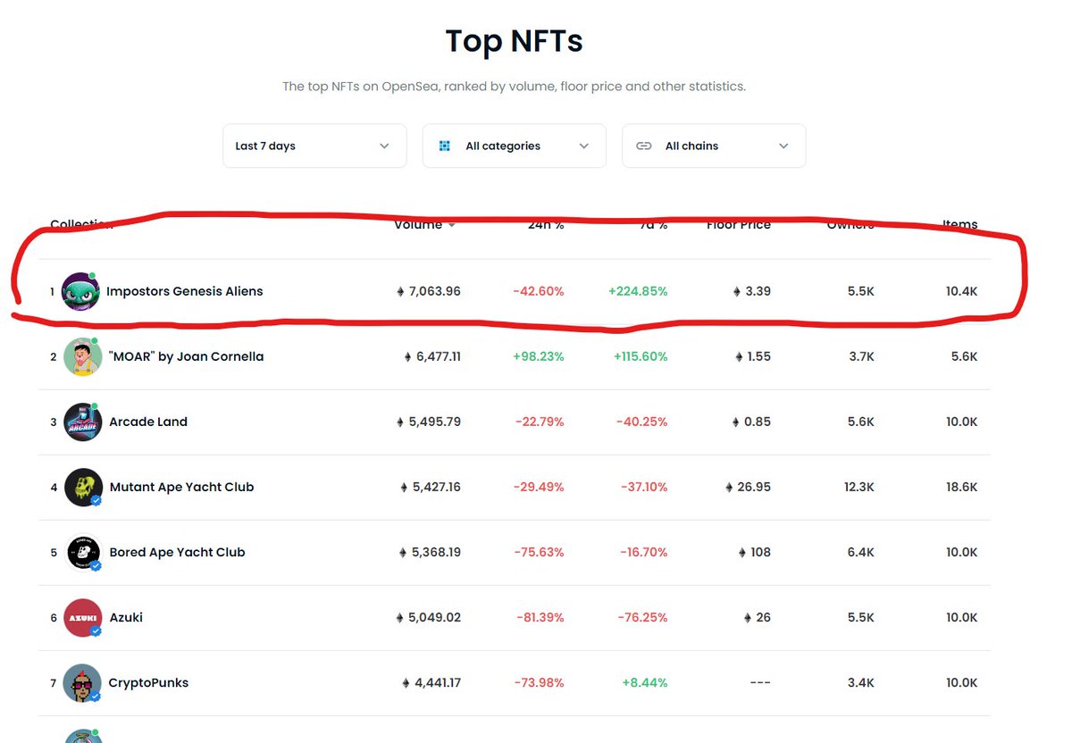
Task: Click the 24h change -81.39%
Action: 539,617
